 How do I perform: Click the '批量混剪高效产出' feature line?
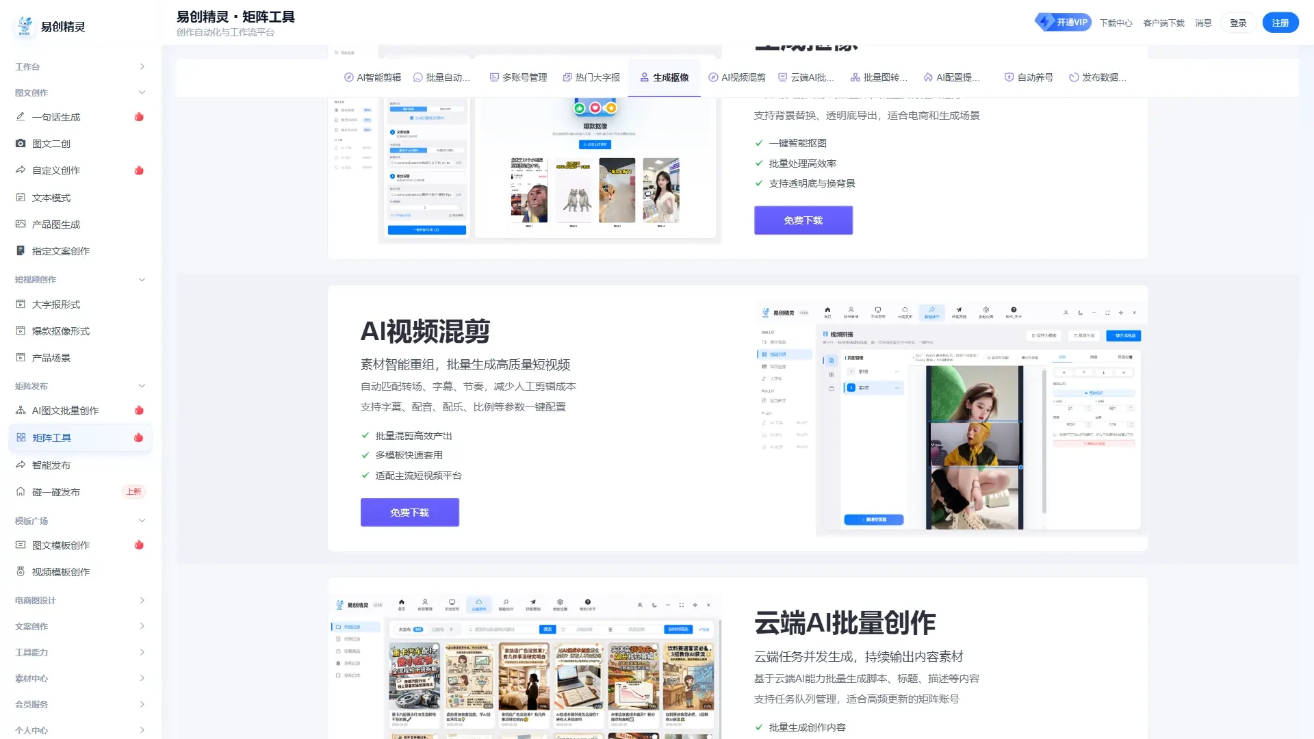[413, 436]
